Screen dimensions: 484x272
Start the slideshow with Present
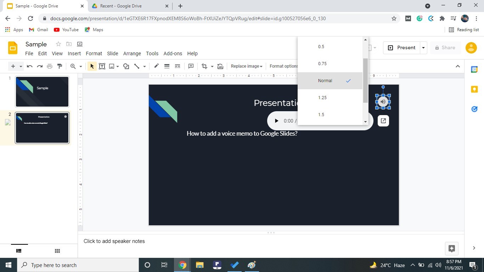tap(402, 47)
